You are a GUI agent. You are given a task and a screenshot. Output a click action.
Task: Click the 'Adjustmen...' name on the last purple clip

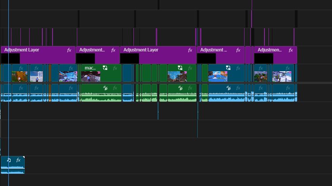[x=270, y=50]
